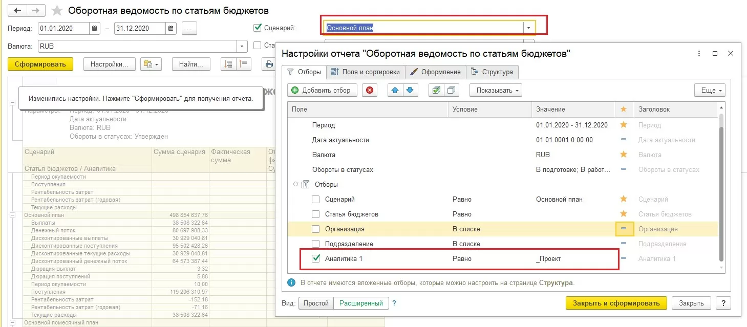Click the _Проект value of Аналитика 1

(548, 258)
